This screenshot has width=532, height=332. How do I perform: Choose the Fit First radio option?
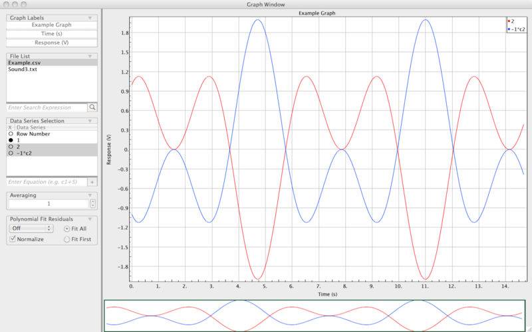[x=66, y=239]
